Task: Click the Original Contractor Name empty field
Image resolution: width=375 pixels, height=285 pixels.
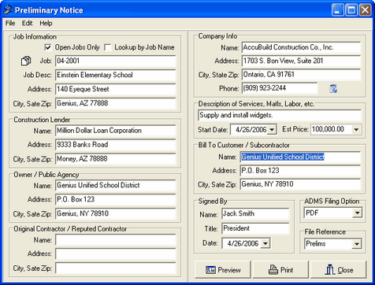Action: coord(116,240)
